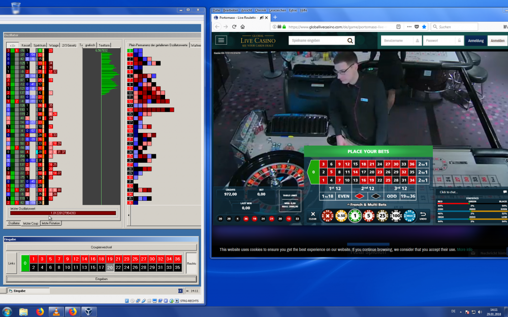Bookmark this page with the star
This screenshot has height=317, width=508.
pos(424,27)
